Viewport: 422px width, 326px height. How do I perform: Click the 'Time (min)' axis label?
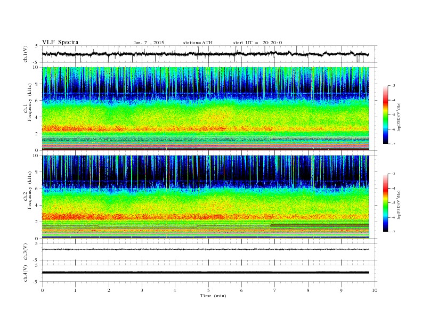pyautogui.click(x=213, y=296)
